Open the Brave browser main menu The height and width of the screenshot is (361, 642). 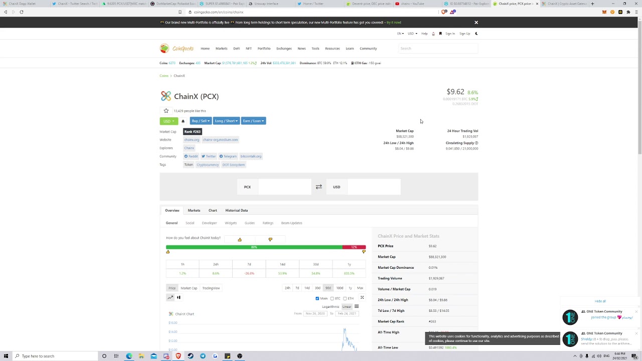[636, 12]
